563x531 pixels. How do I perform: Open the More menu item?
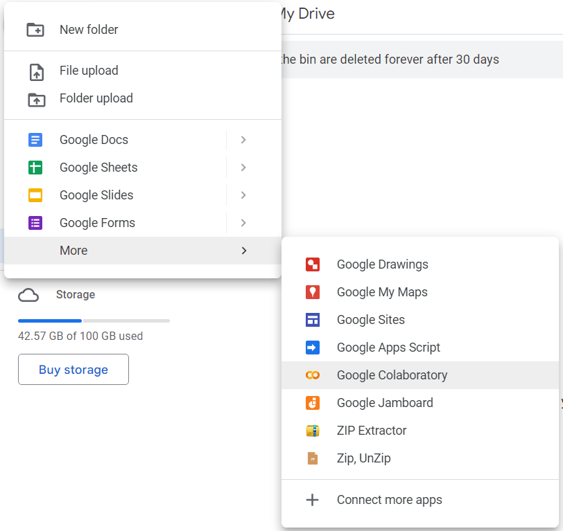pos(143,251)
